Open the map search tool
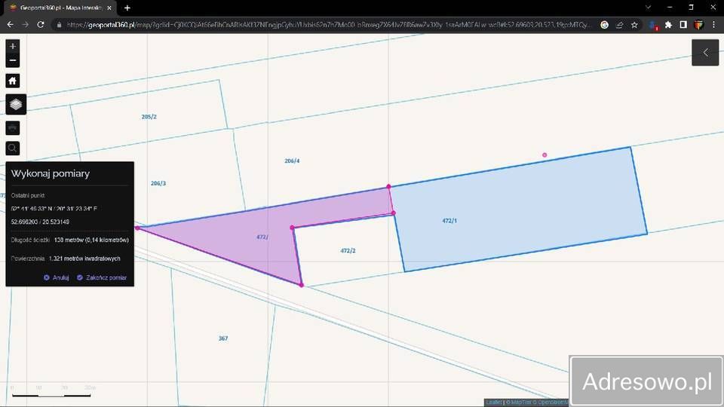 [13, 148]
